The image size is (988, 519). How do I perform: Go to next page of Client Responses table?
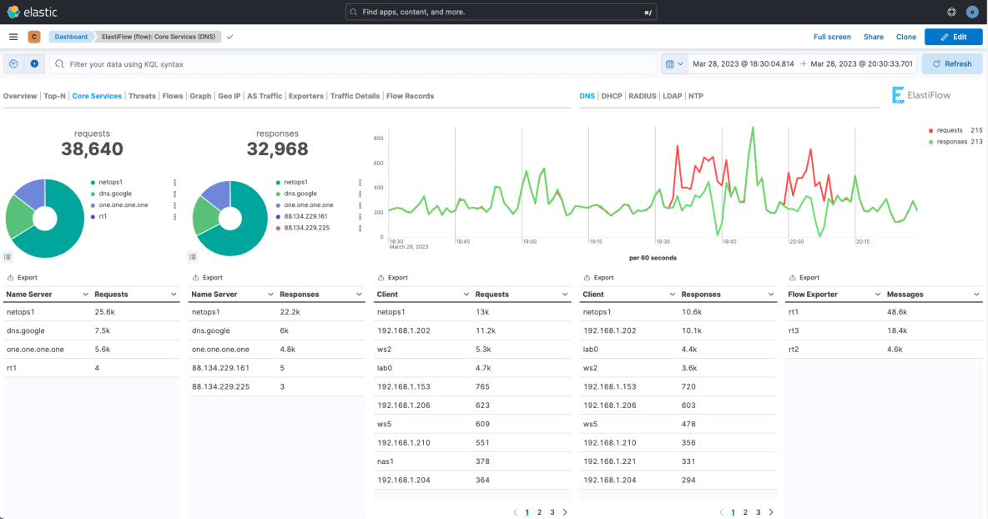771,512
